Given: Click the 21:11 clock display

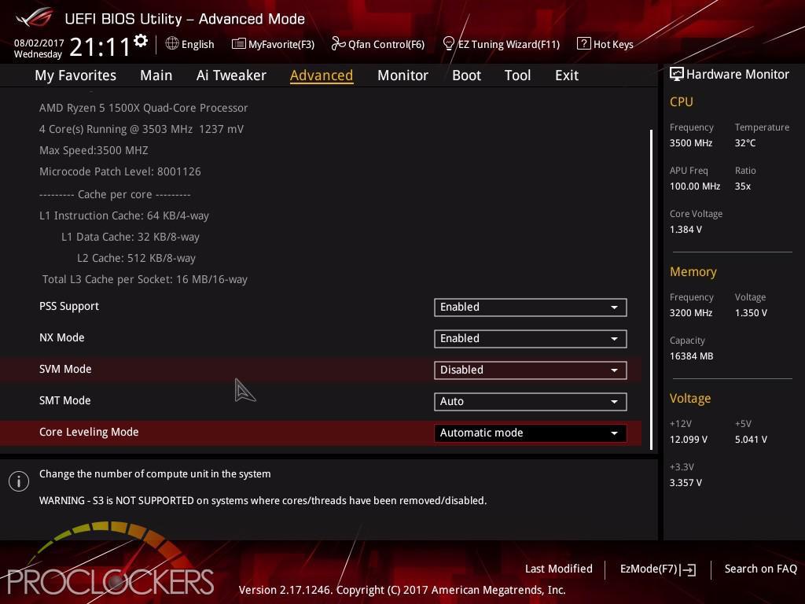Looking at the screenshot, I should (x=100, y=47).
